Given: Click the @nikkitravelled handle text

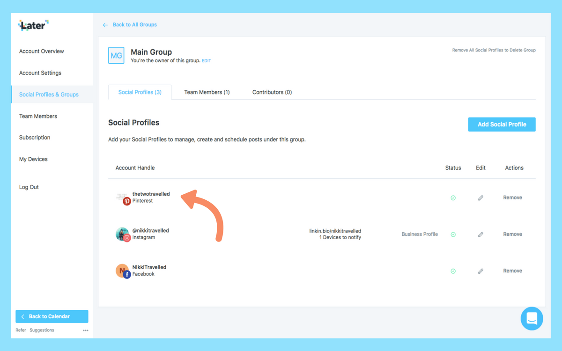Looking at the screenshot, I should coord(151,230).
